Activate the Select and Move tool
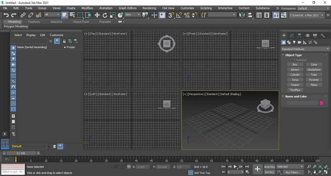This screenshot has width=331, height=176. coord(97,15)
